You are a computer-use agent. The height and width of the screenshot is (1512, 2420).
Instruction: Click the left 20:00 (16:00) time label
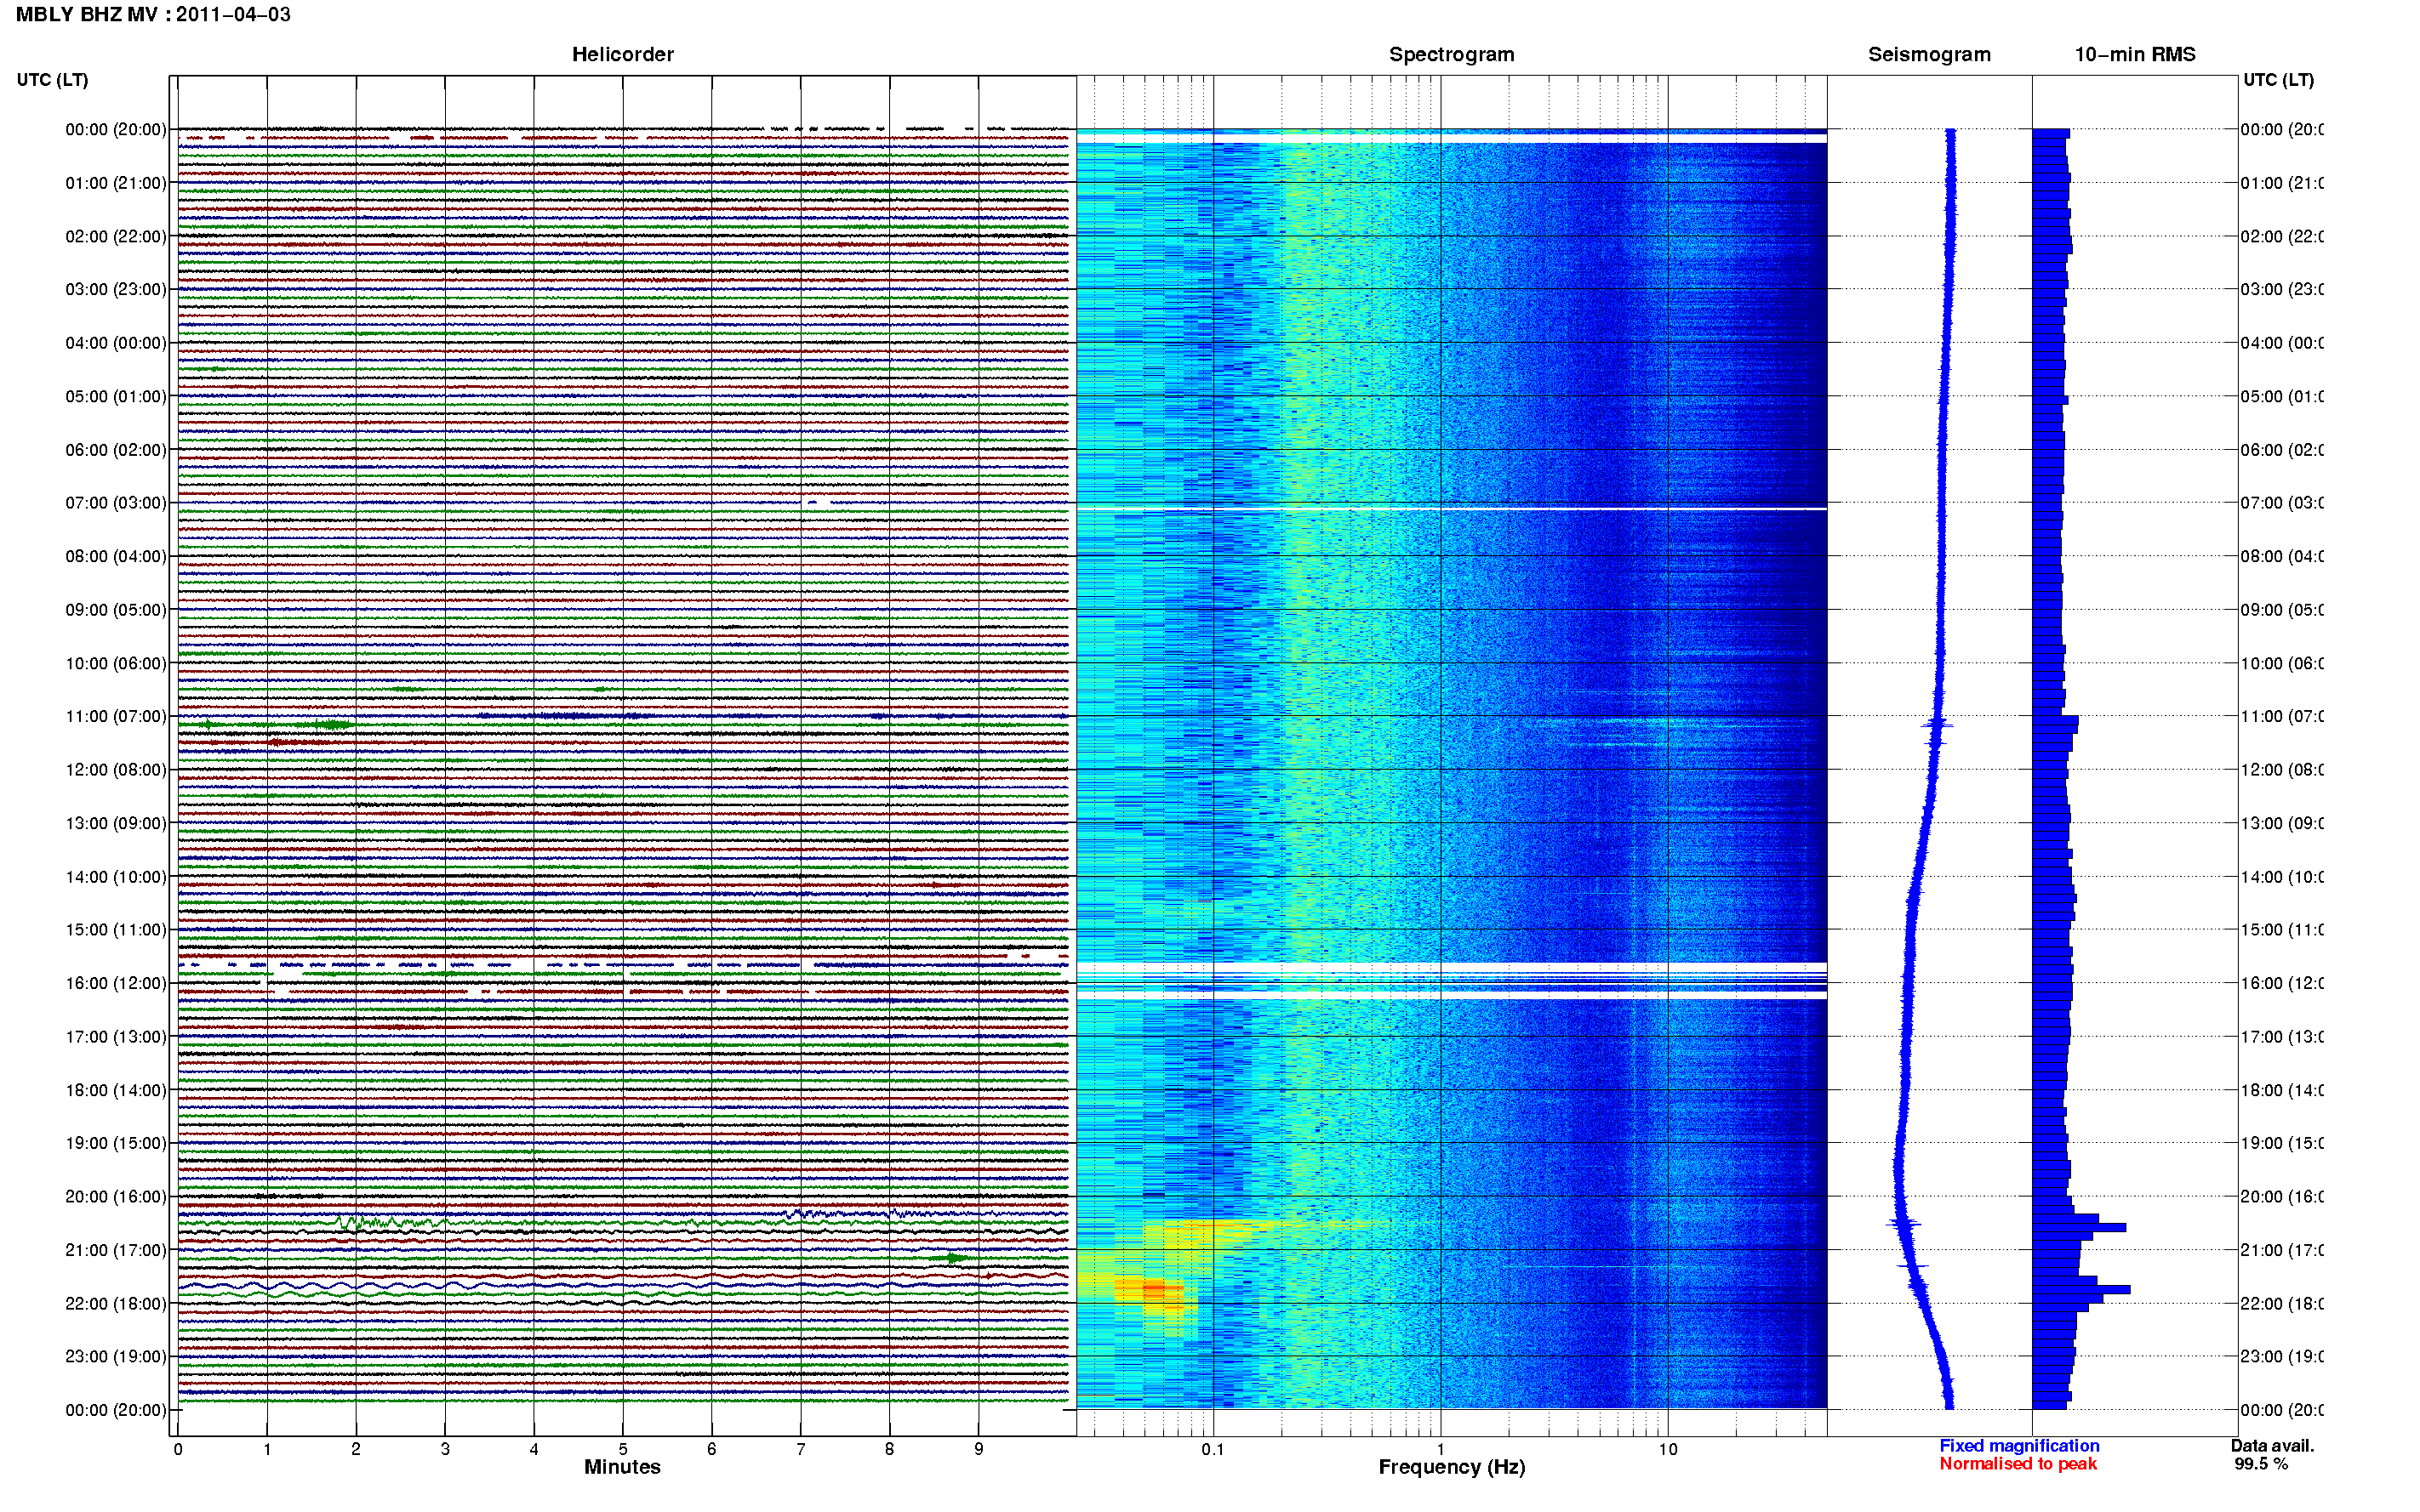tap(116, 1197)
